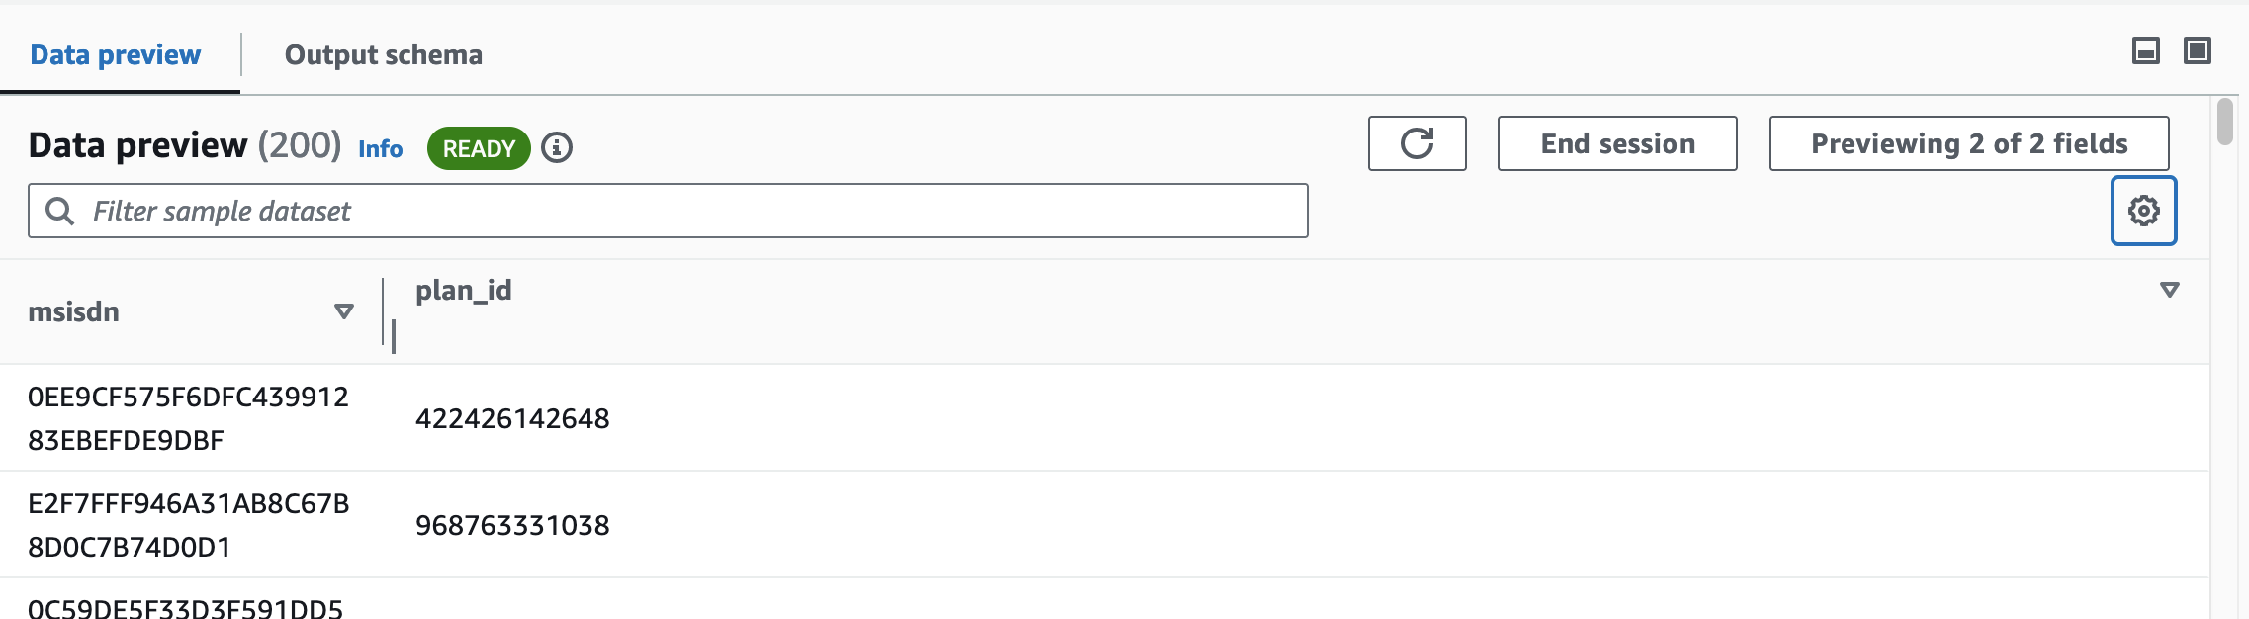Click the search magnifier icon
The width and height of the screenshot is (2249, 619).
[59, 211]
